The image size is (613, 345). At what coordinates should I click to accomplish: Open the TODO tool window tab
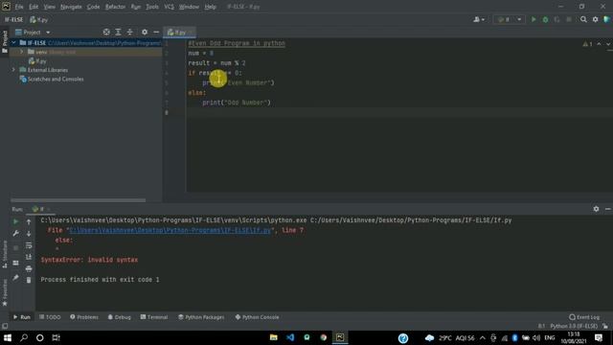tap(50, 317)
